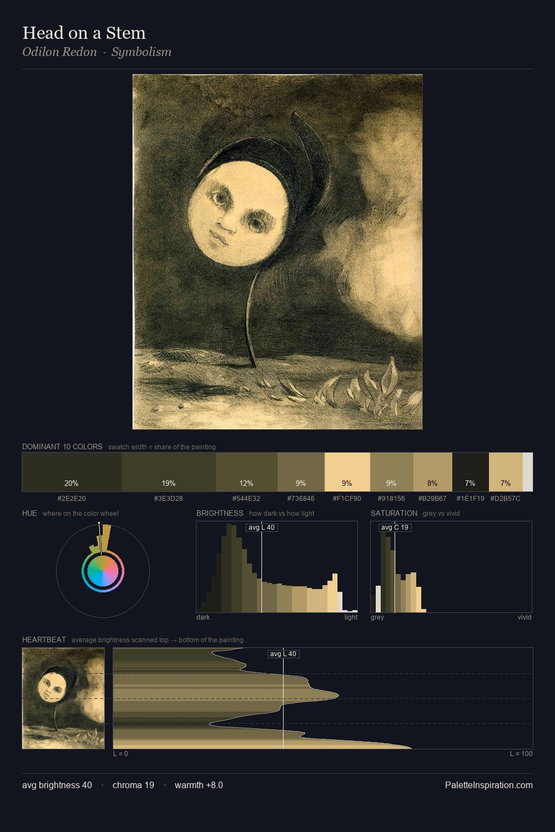
Task: Click the hex label #1E1F19
Action: (x=471, y=499)
